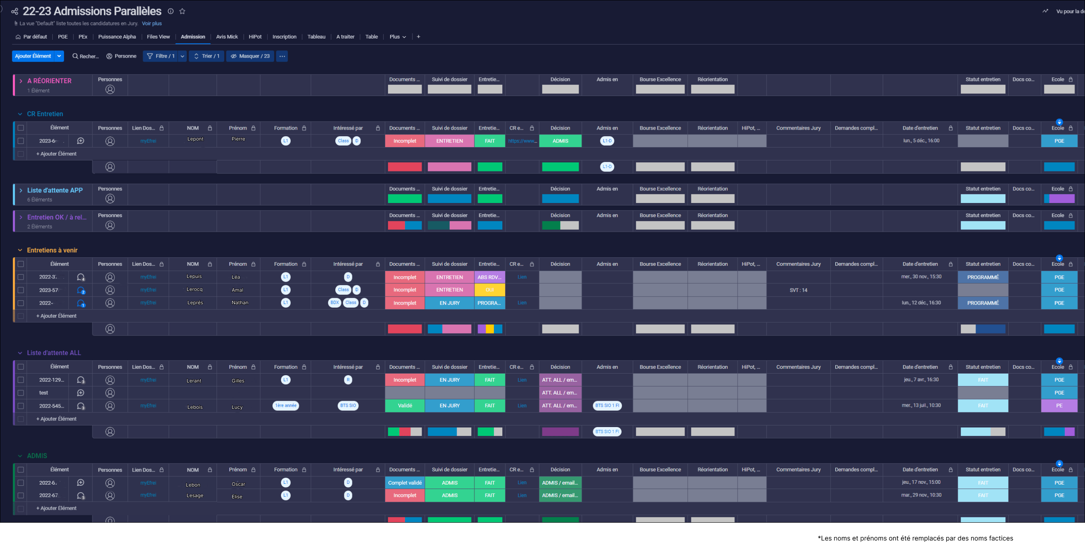Screen dimensions: 1085x547
Task: Click the plus icon to add a view
Action: (x=418, y=37)
